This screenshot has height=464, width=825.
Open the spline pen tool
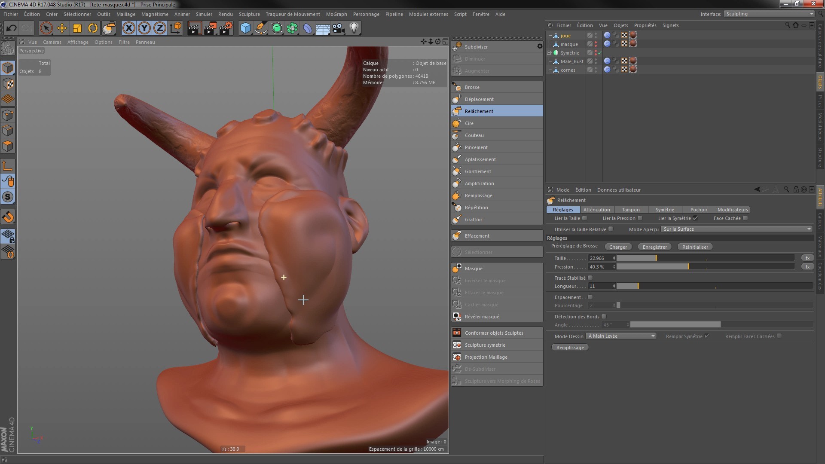(261, 28)
